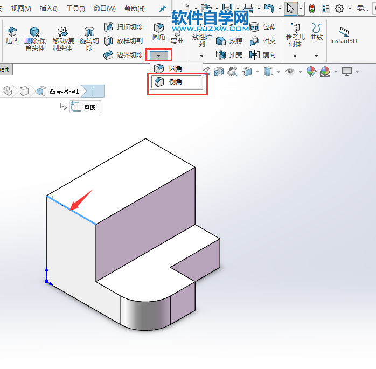This screenshot has height=369, width=376.
Task: Click the View Orientation cube icon
Action: point(247,72)
